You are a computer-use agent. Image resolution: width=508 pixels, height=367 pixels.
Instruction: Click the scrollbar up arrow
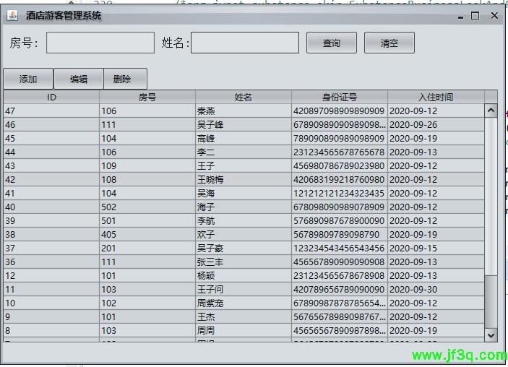491,111
